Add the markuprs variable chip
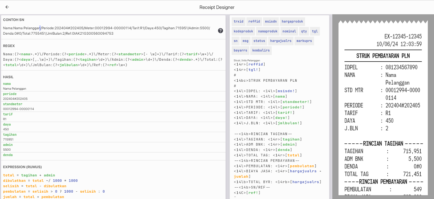The image size is (434, 199). coord(304,41)
